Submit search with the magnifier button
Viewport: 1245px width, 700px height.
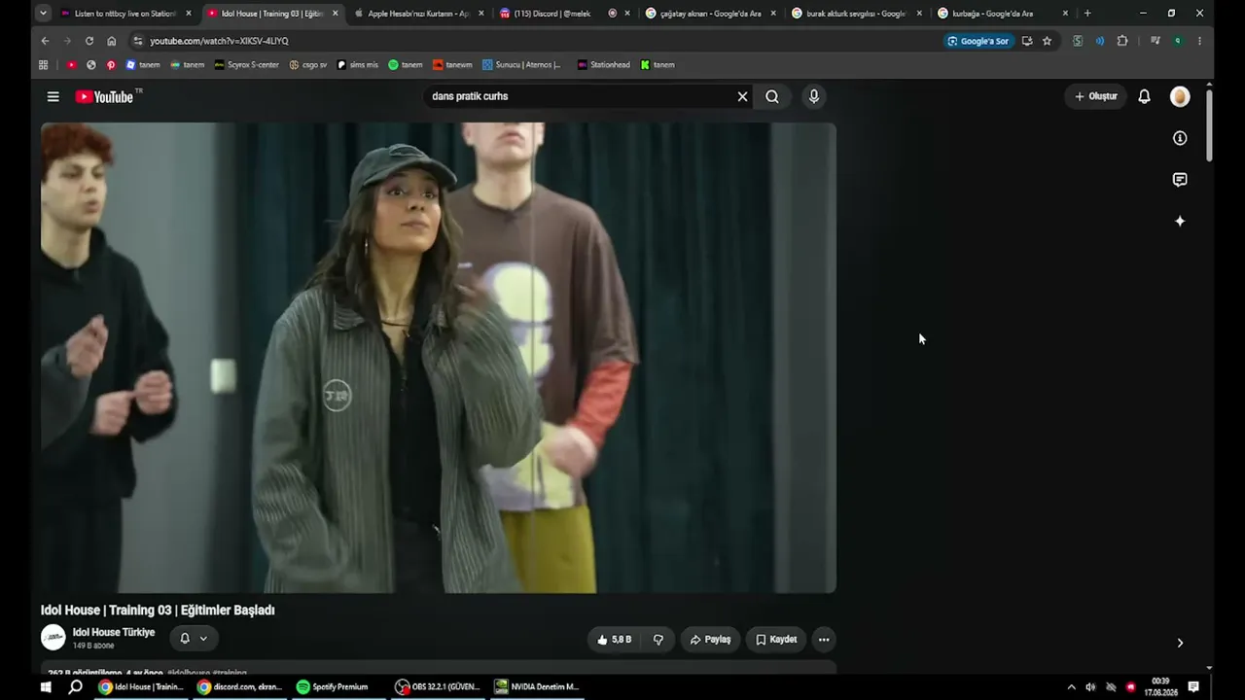772,96
